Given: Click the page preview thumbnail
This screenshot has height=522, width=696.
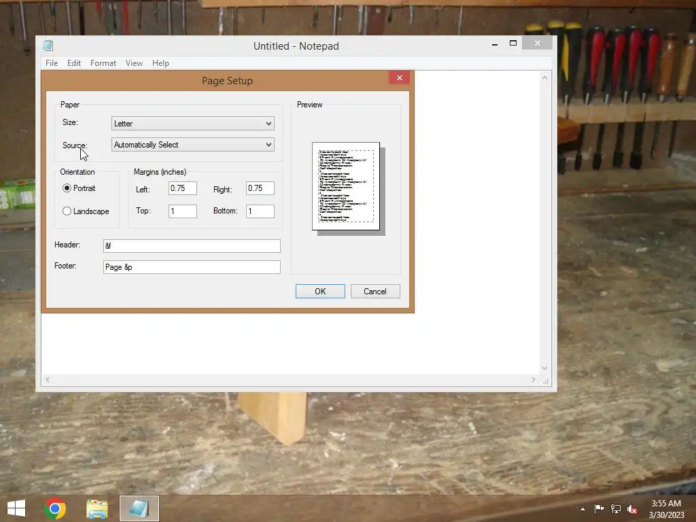Looking at the screenshot, I should (346, 186).
